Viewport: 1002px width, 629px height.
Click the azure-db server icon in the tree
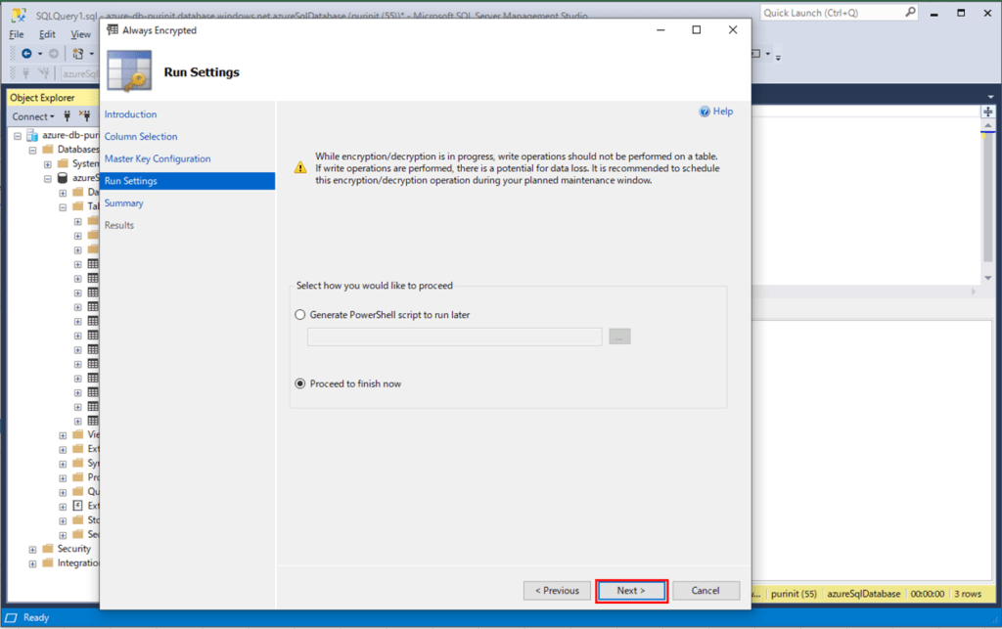32,135
